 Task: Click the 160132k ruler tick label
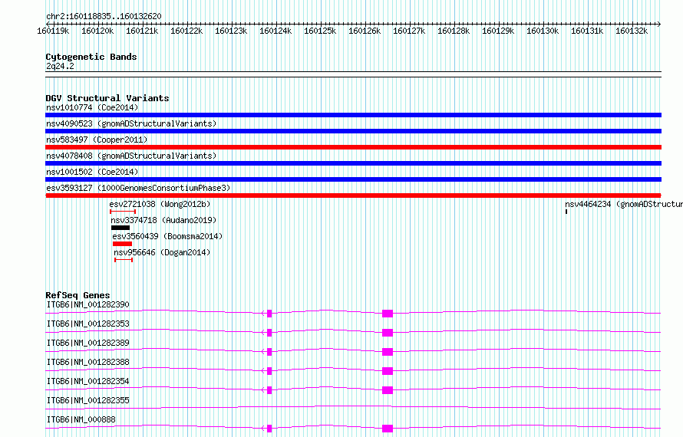tap(632, 31)
